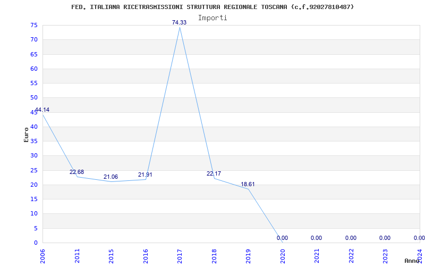The height and width of the screenshot is (266, 425).
Task: Click the 'Euro' y-axis title
Action: (x=26, y=135)
